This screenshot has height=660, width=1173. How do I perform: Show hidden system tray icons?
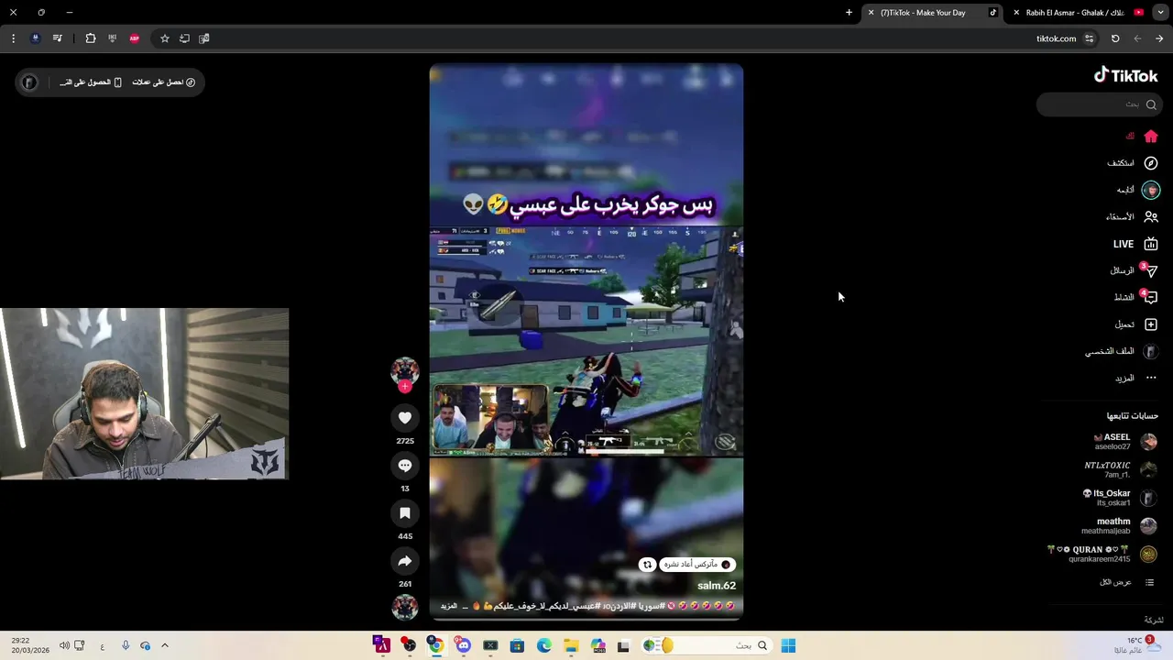point(165,645)
